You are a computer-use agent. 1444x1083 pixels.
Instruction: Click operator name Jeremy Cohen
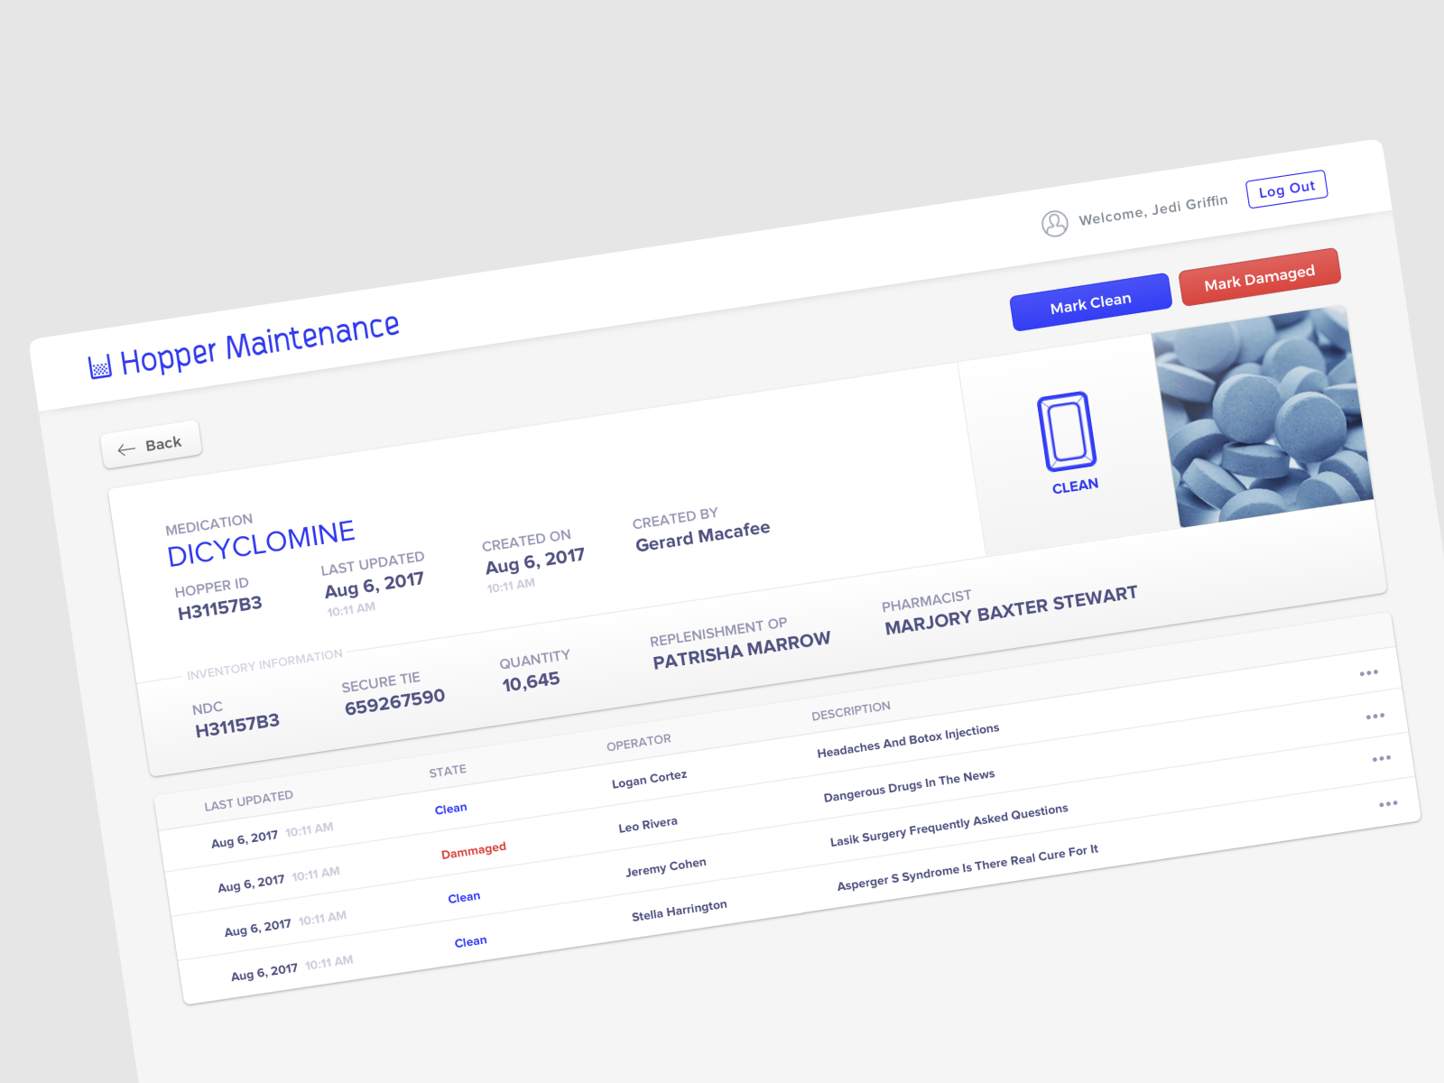tap(665, 867)
